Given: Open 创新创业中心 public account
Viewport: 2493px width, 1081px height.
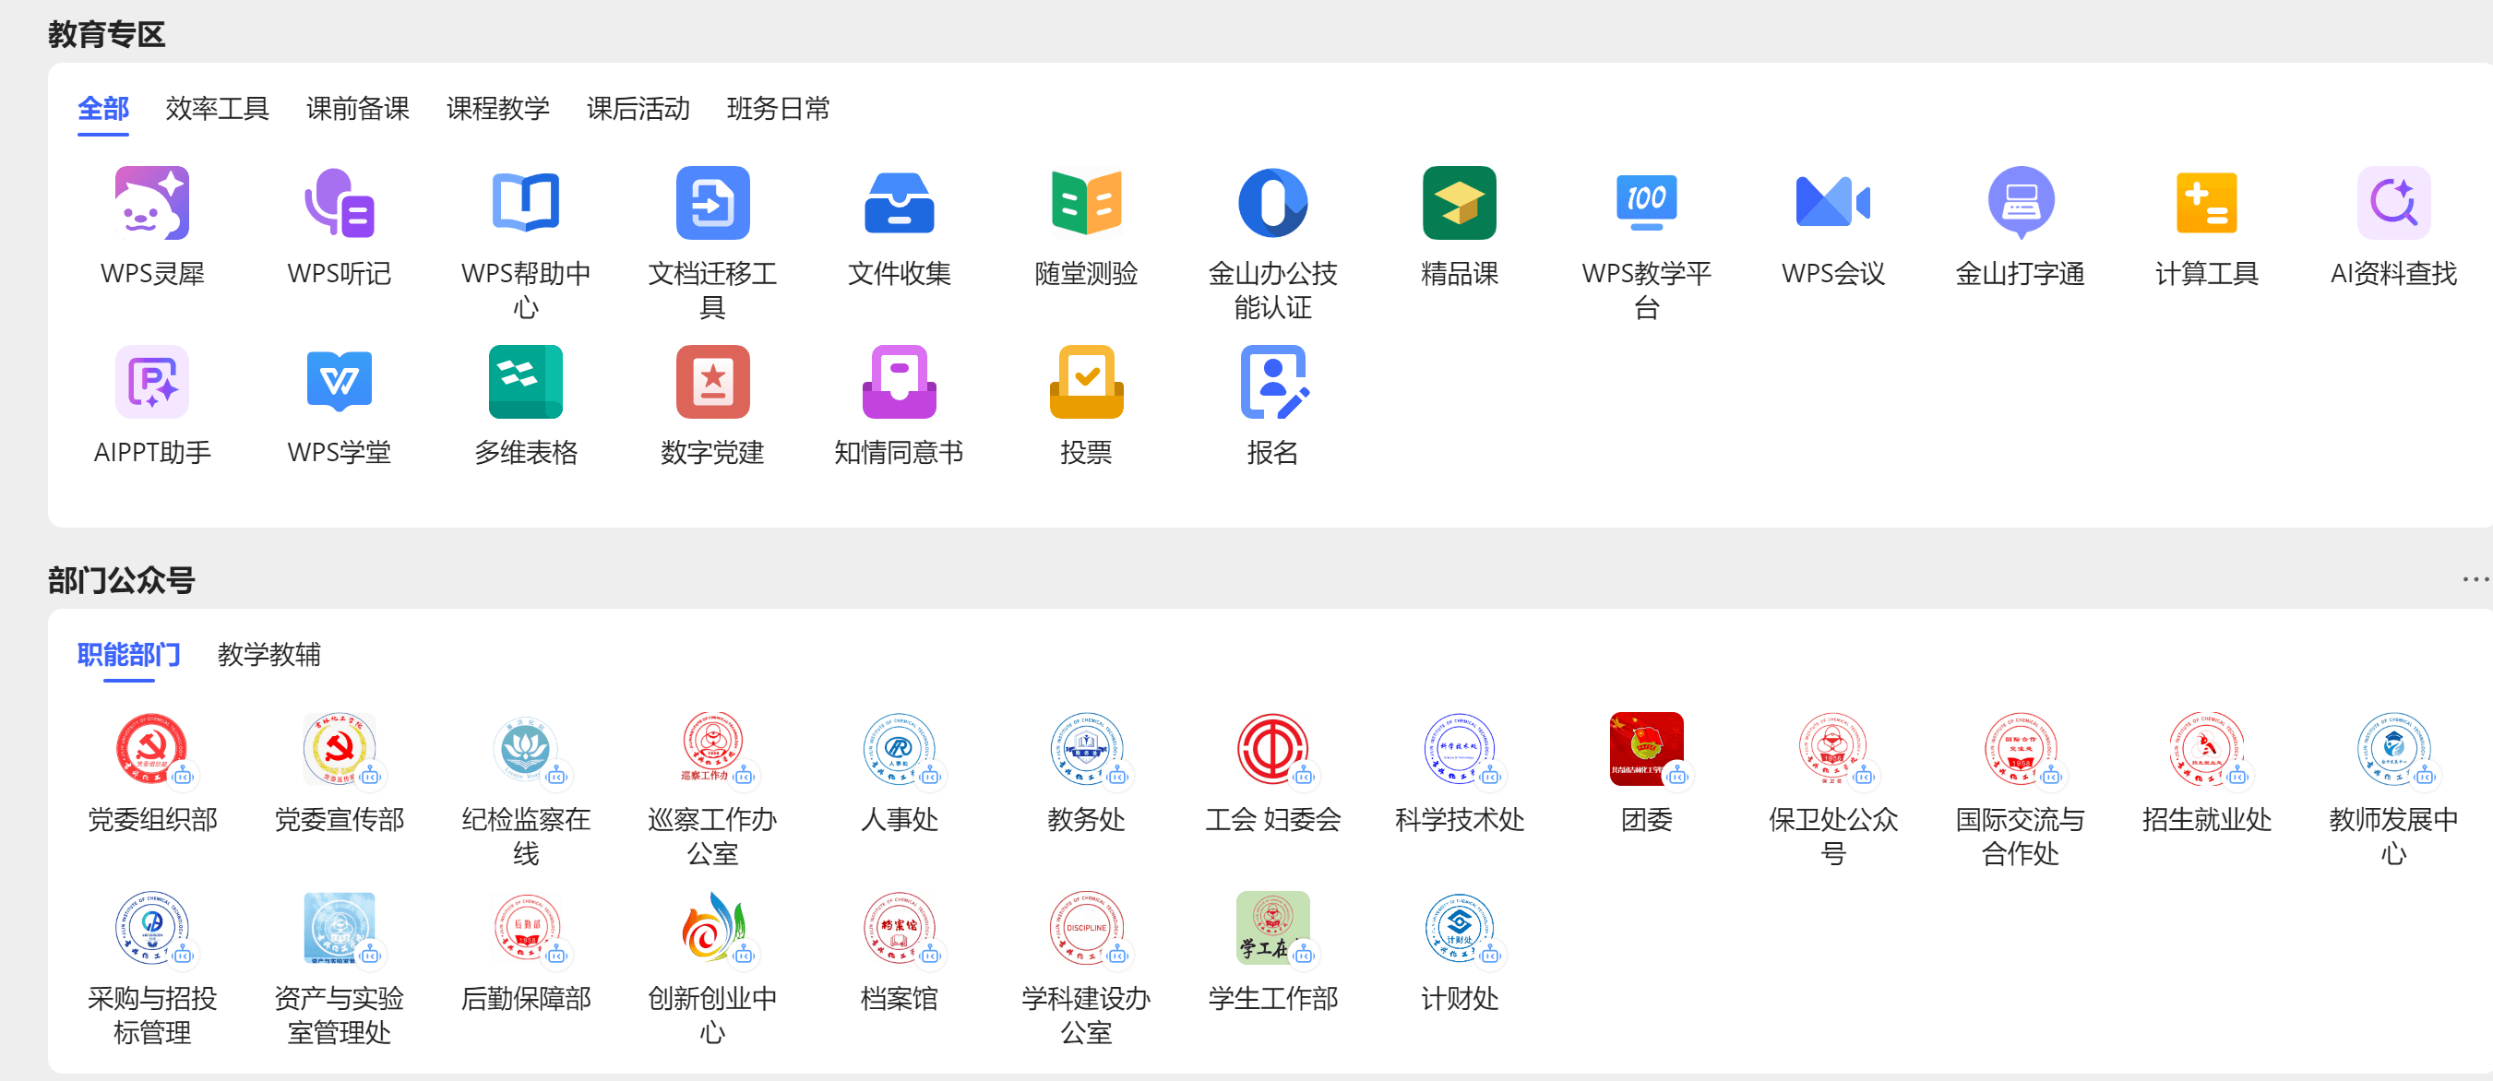Looking at the screenshot, I should [712, 928].
